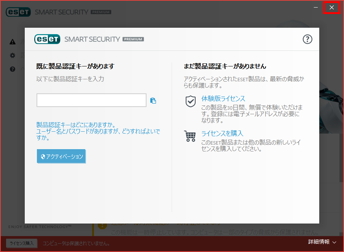
Task: Focus the product activation key input field
Action: pos(91,100)
